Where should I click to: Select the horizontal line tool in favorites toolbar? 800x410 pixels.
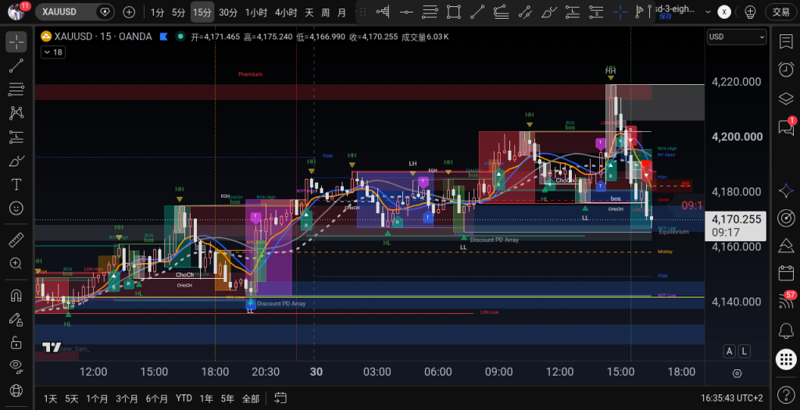point(406,12)
